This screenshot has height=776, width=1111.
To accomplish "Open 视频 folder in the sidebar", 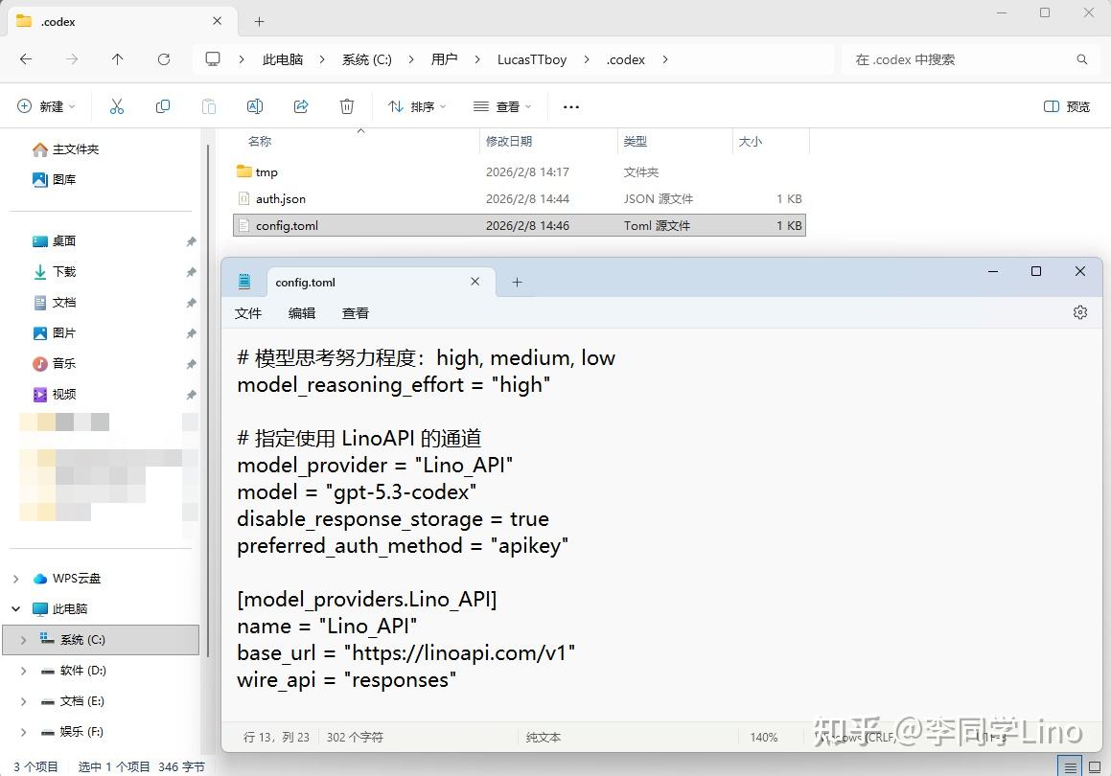I will click(55, 395).
